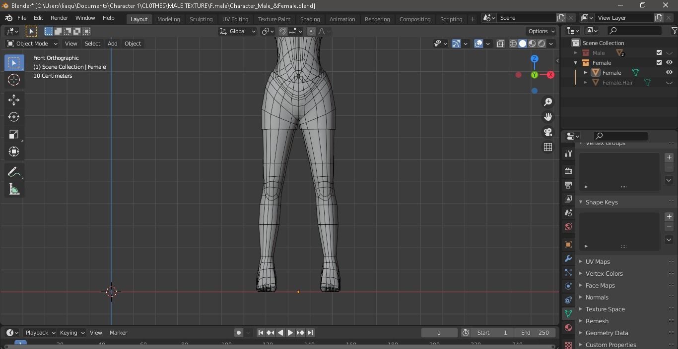Viewport: 678px width, 349px height.
Task: Toggle X-ray mode
Action: point(500,44)
